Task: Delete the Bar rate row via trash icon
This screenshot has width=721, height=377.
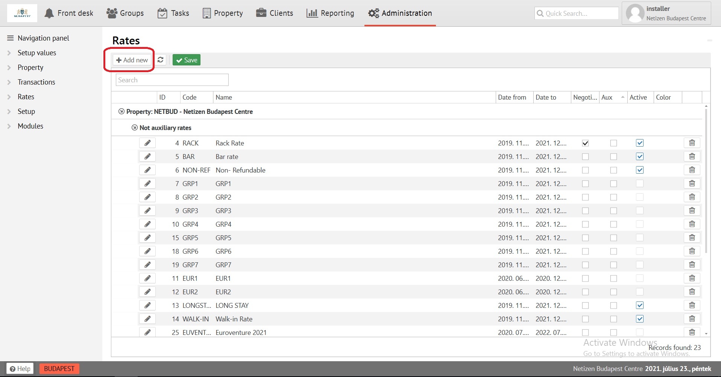Action: [x=692, y=156]
